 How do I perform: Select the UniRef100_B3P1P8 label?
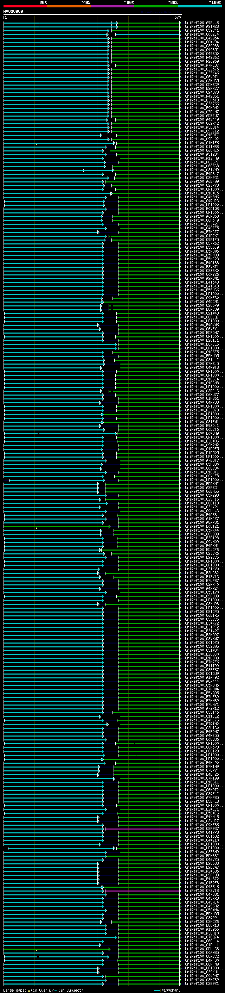202,538
